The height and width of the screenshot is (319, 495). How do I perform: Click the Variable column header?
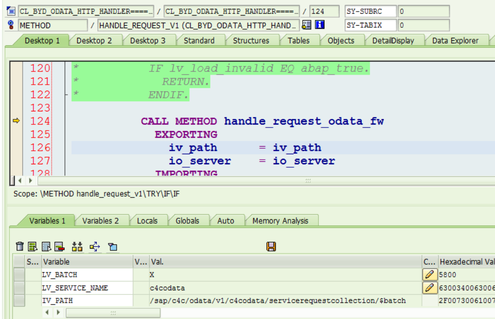click(x=87, y=262)
